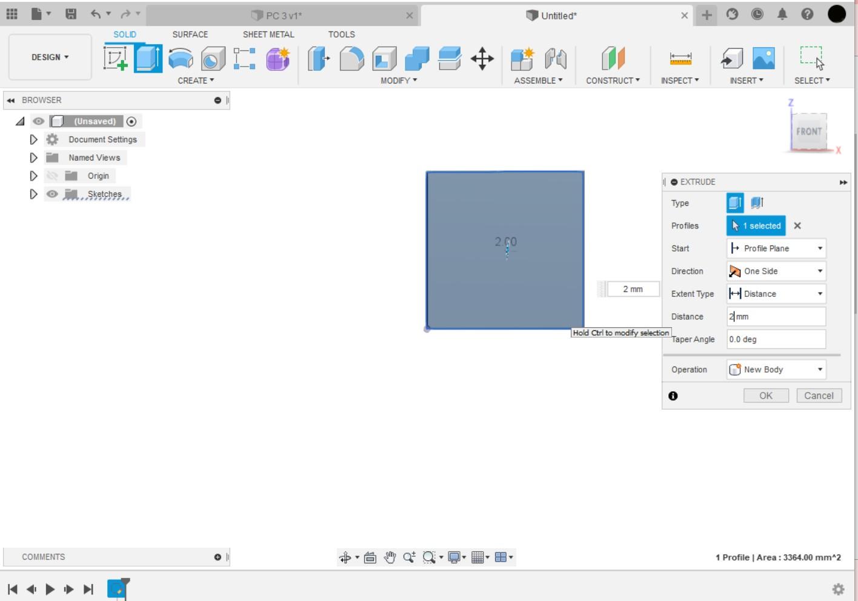Viewport: 858px width, 601px height.
Task: Click the Create Sketch tool icon
Action: (x=115, y=59)
